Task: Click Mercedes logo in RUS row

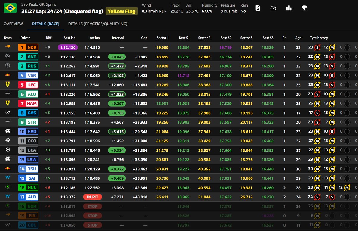Action: [8, 66]
